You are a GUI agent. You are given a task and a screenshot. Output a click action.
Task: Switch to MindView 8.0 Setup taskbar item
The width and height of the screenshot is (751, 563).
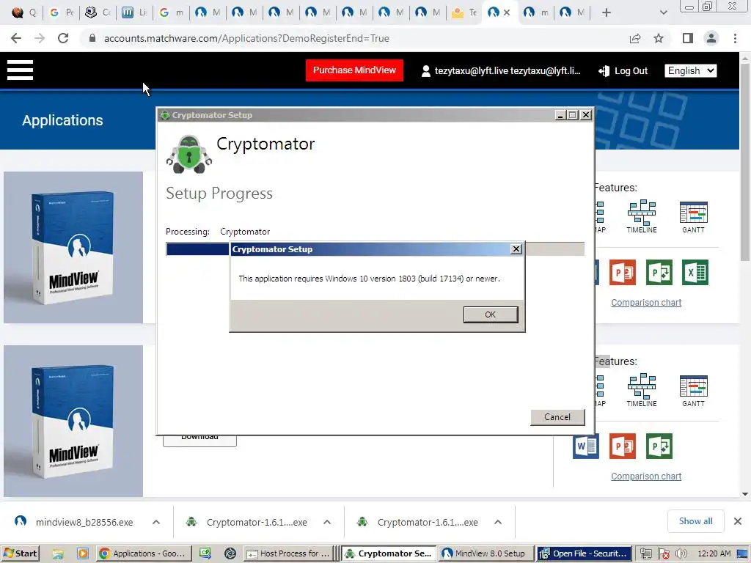(486, 553)
